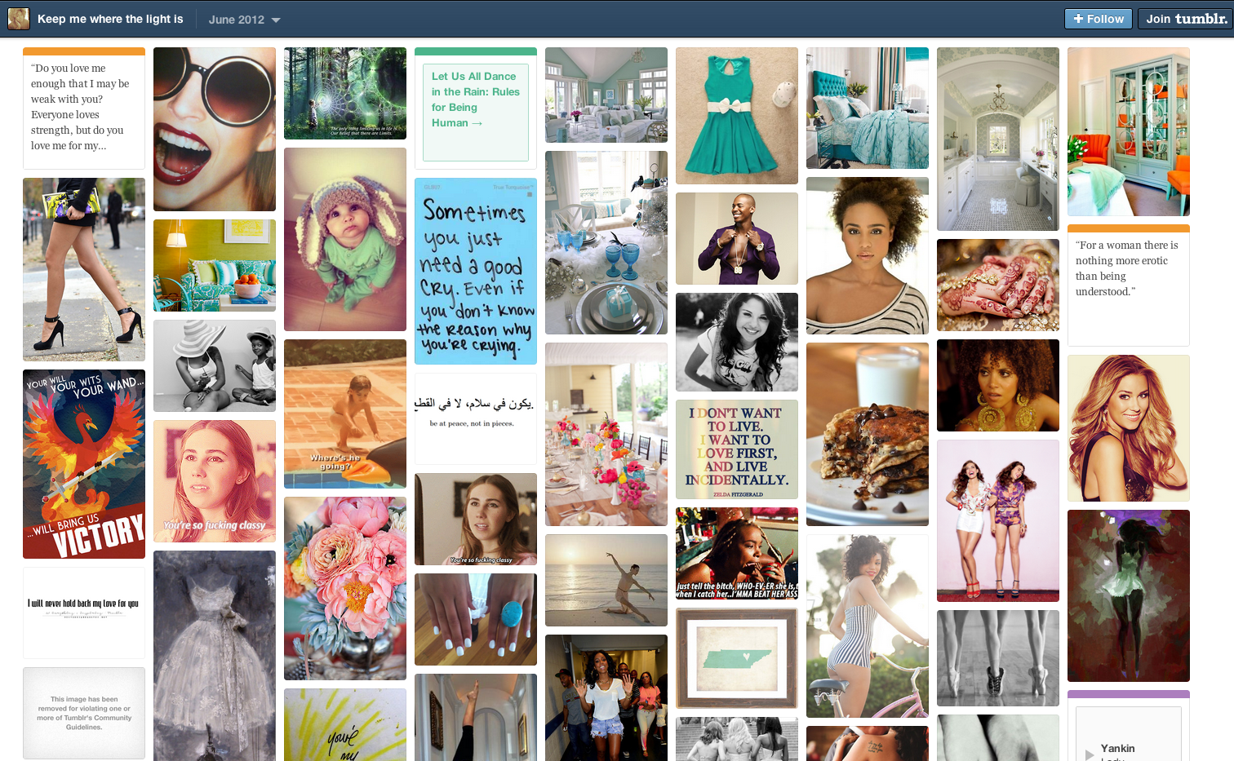Click the blog avatar in the top bar
This screenshot has height=761, width=1234.
[18, 18]
